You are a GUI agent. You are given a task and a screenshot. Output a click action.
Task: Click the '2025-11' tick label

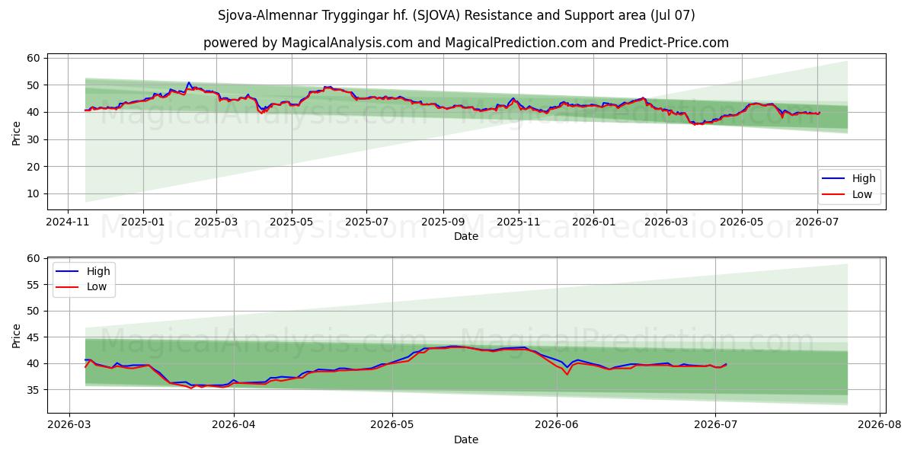(518, 222)
